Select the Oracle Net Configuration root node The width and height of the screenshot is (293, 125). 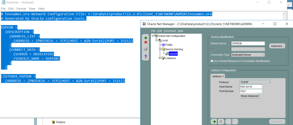point(171,36)
